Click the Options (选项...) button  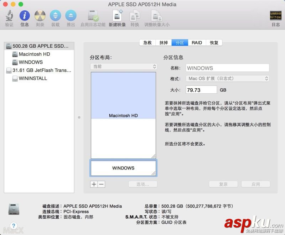(143, 184)
